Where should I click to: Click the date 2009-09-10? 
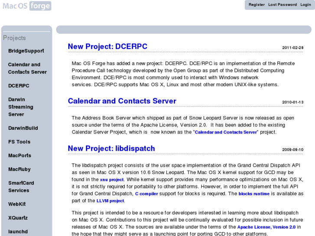click(x=293, y=150)
